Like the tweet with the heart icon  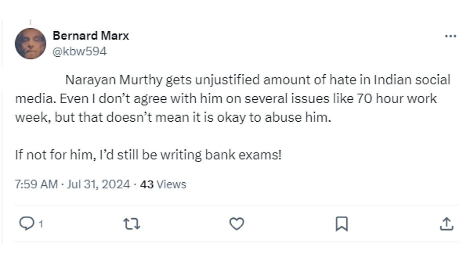[x=237, y=224]
